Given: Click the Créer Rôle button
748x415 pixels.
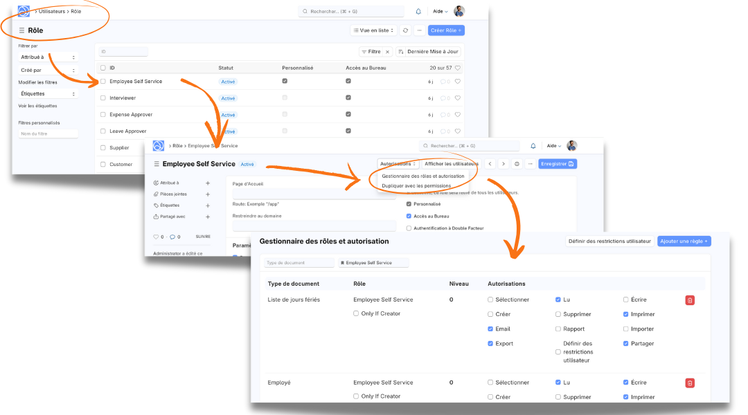Looking at the screenshot, I should [446, 30].
